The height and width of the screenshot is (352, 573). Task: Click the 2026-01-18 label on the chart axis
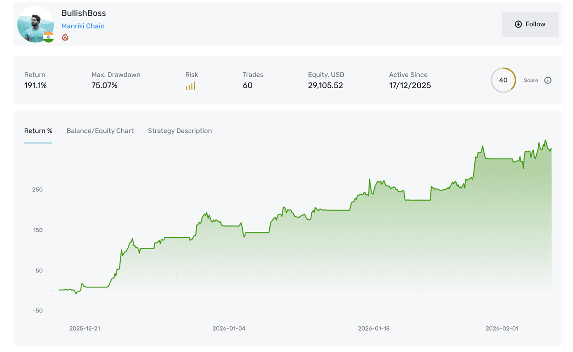[373, 328]
